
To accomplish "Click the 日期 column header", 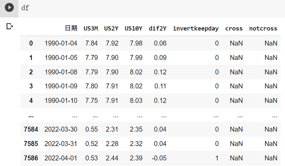I will pyautogui.click(x=71, y=28).
